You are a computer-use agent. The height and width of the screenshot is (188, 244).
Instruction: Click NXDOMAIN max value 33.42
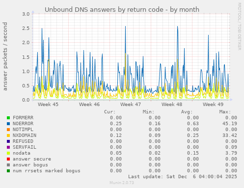[230, 135]
